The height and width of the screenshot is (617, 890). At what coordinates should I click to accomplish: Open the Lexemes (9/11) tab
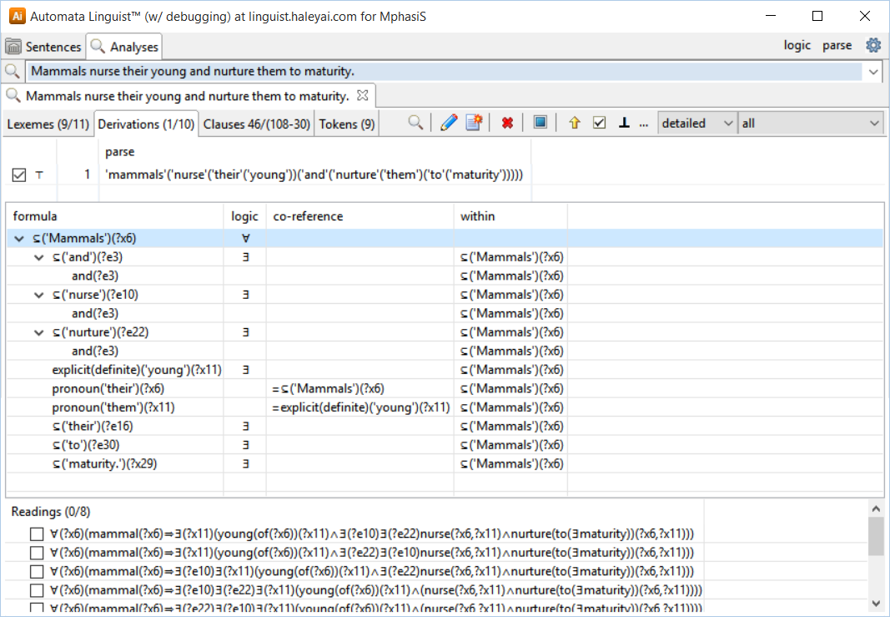click(x=48, y=124)
